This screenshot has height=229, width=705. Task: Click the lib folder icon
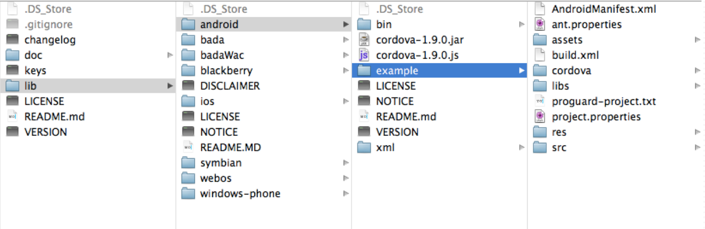click(13, 86)
